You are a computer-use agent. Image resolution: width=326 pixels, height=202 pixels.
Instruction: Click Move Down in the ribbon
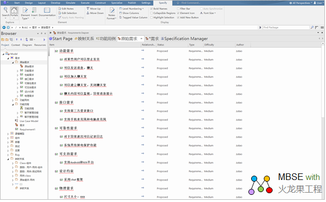point(95,13)
